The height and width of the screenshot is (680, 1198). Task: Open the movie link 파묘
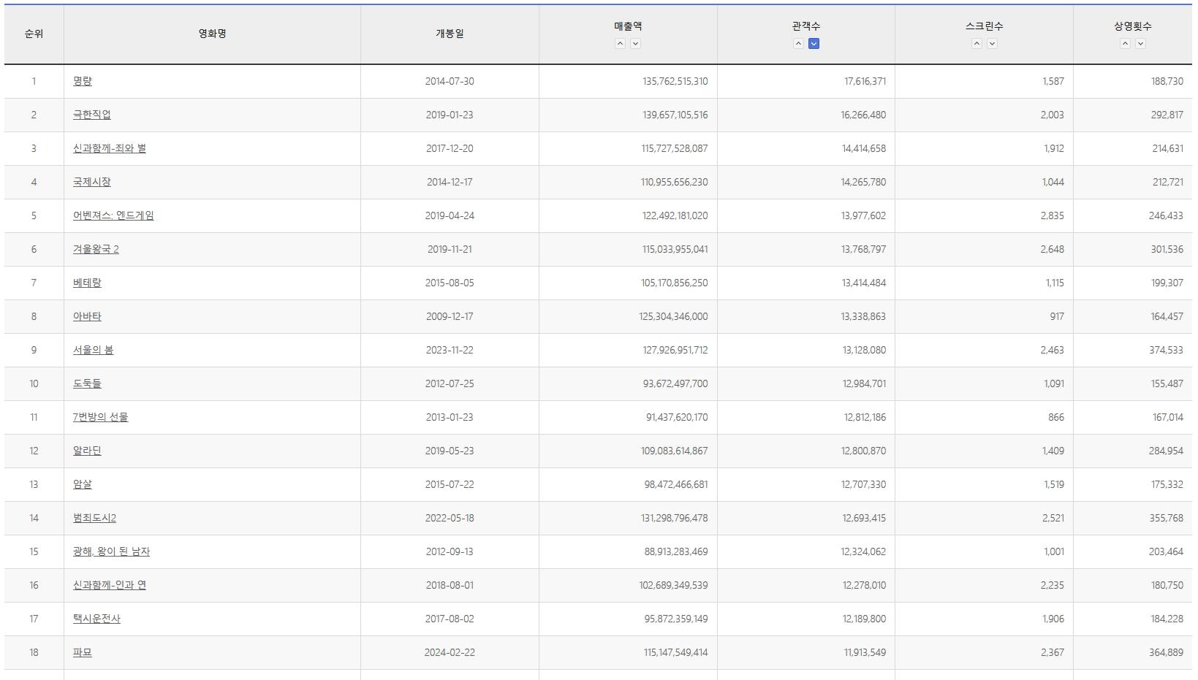pos(83,652)
